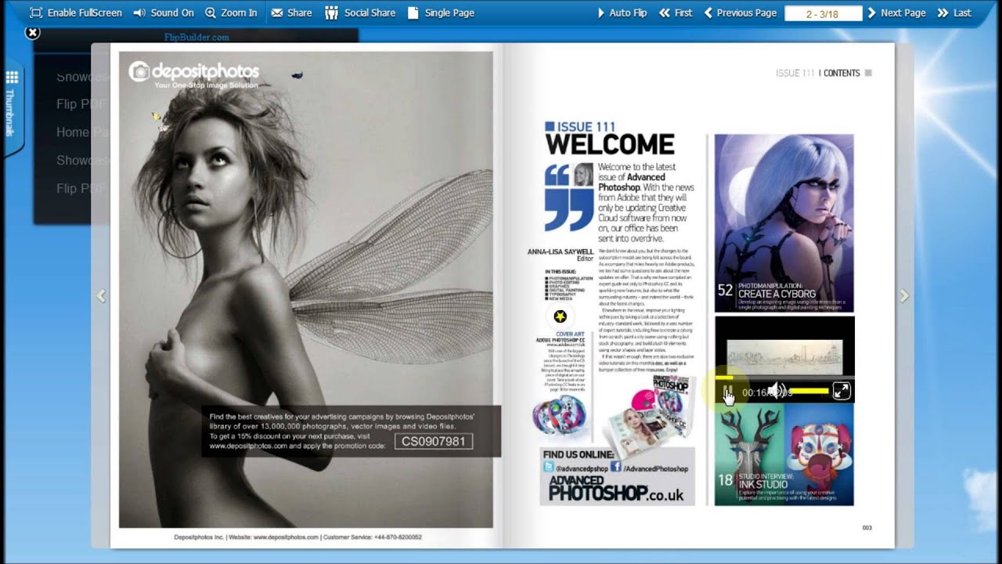Click the WELCOME heading

[610, 144]
